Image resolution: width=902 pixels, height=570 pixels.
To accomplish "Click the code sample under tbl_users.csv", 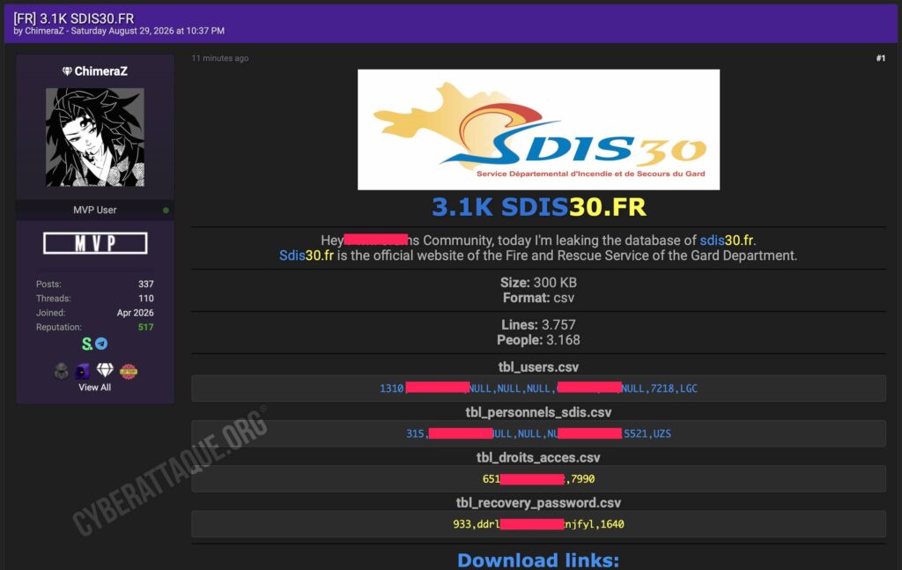I will tap(538, 389).
